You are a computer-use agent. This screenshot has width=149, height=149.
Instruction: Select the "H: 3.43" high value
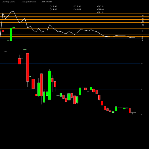coord(77,7)
